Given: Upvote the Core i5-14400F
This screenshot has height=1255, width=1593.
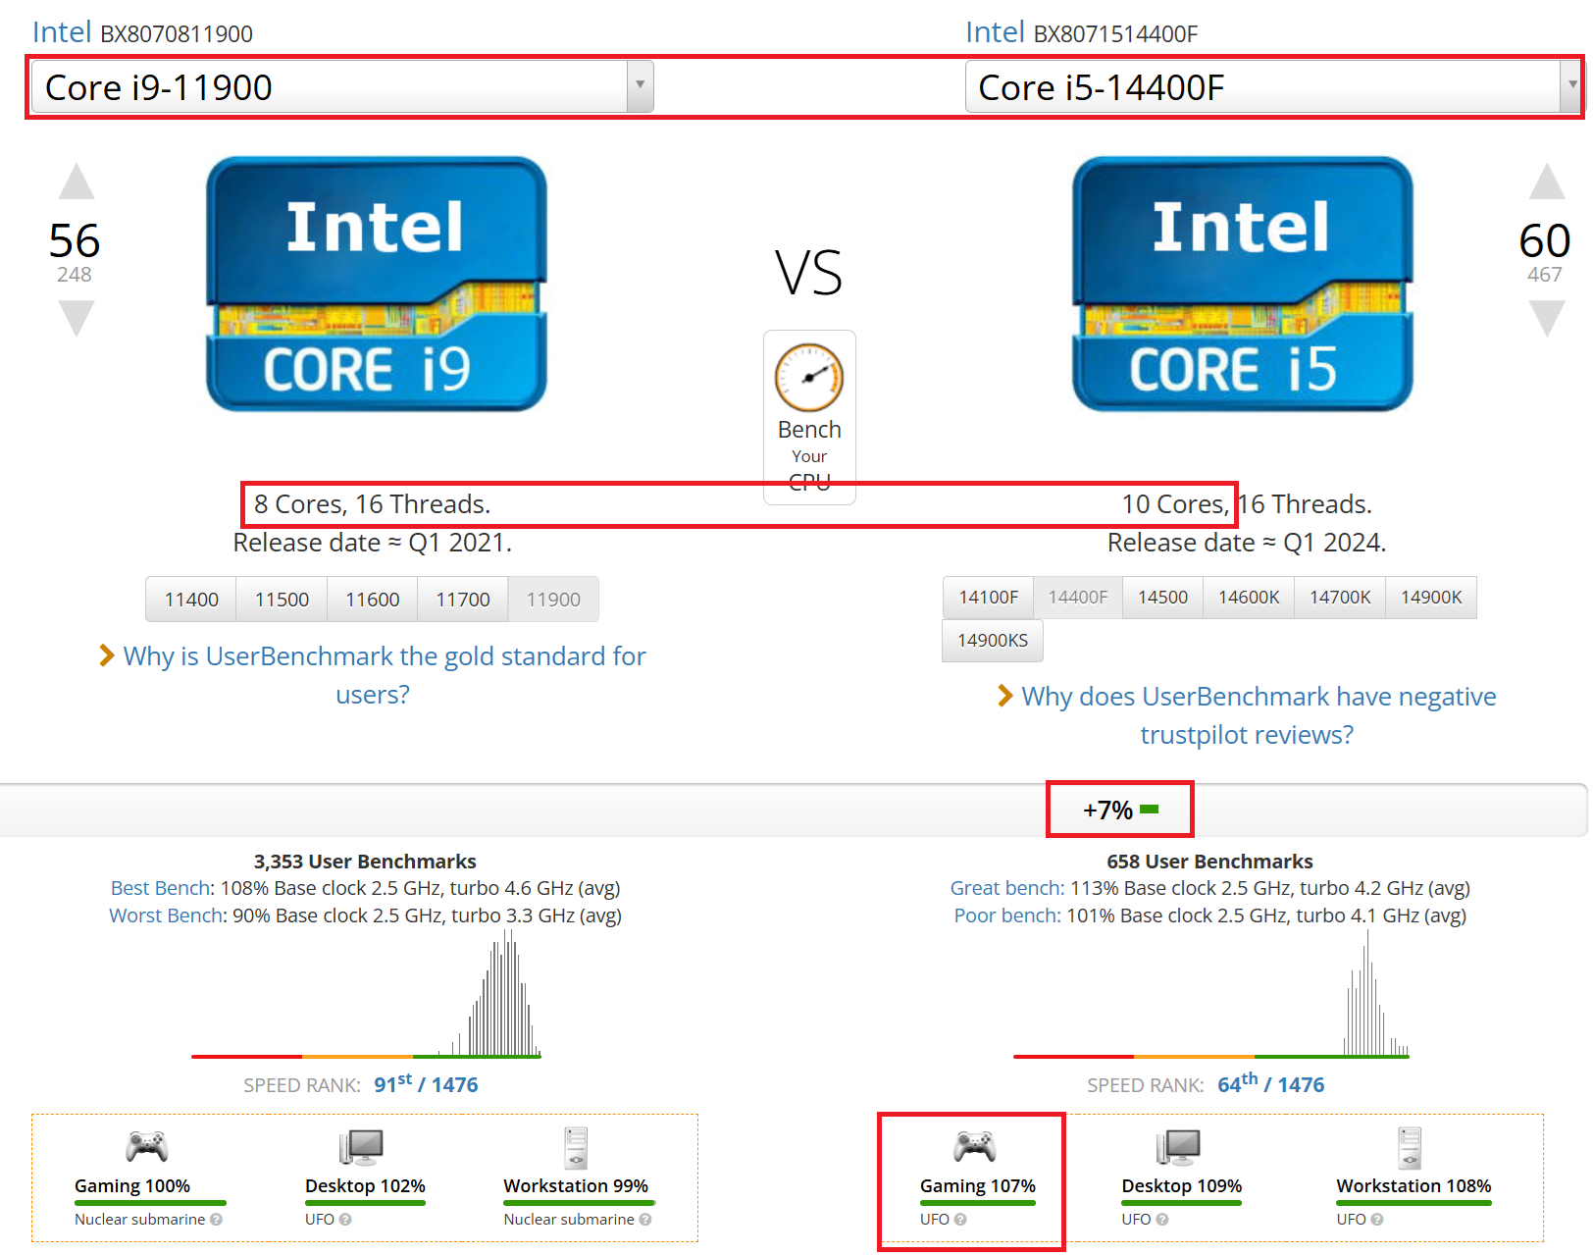Looking at the screenshot, I should point(1547,182).
